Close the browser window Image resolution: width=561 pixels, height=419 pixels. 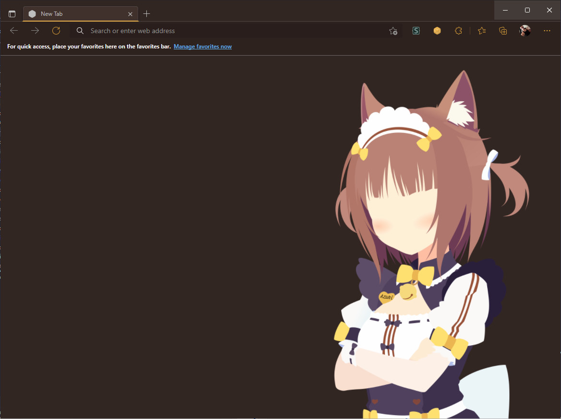pos(549,10)
